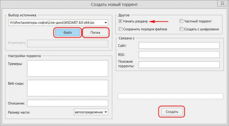Close the Создать новый торрент dialog
This screenshot has width=229, height=126.
tap(222, 3)
